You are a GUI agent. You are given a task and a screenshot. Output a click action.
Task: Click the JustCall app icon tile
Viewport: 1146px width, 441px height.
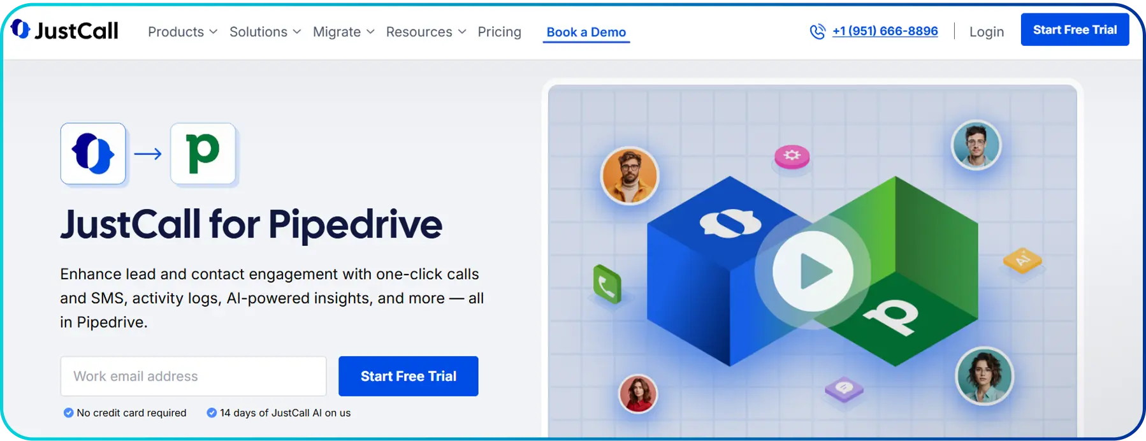[93, 154]
